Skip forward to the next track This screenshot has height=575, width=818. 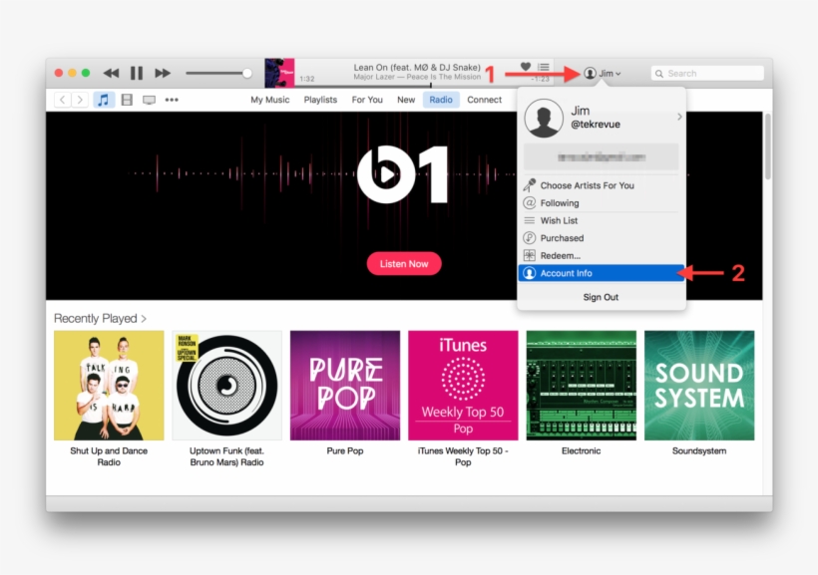tap(163, 73)
